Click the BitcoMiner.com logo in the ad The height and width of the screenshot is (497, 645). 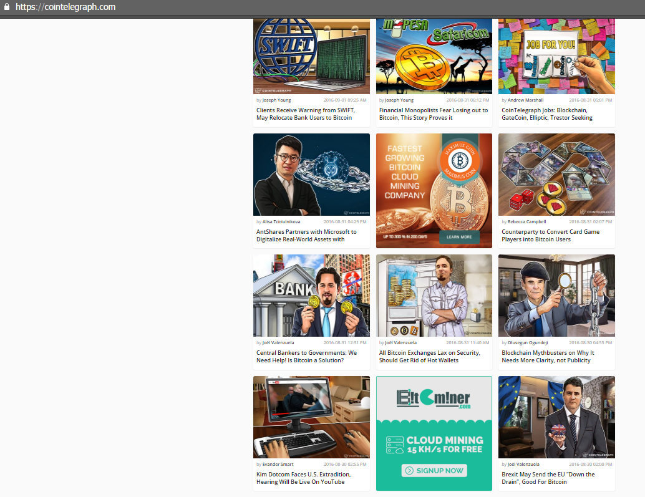tap(434, 398)
